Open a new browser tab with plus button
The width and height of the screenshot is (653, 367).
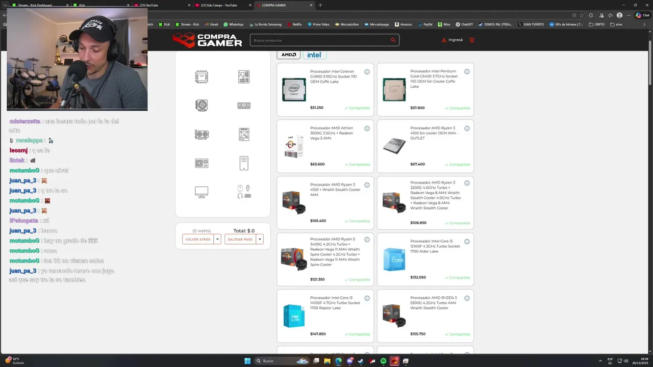[x=320, y=5]
